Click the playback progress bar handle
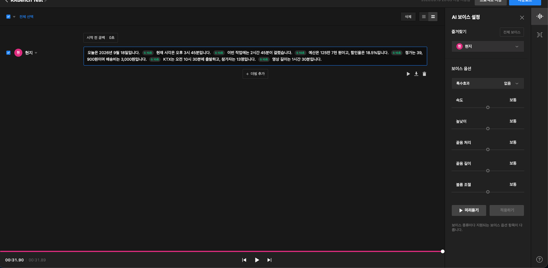This screenshot has height=268, width=548. click(x=443, y=252)
